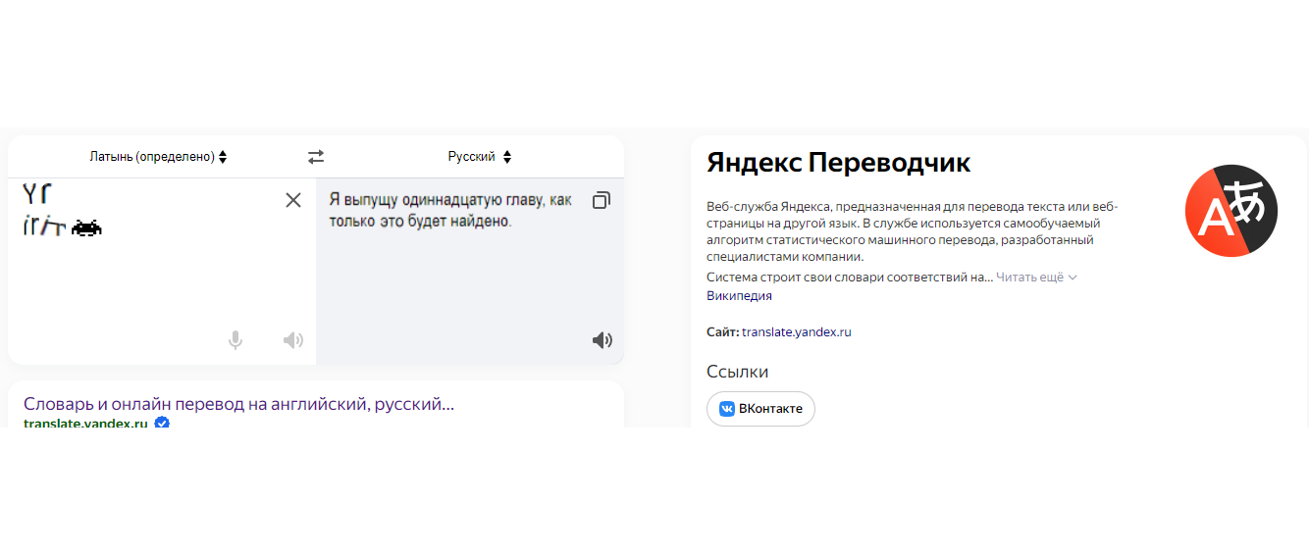Click the Яндекс Переводчик heading

[839, 163]
